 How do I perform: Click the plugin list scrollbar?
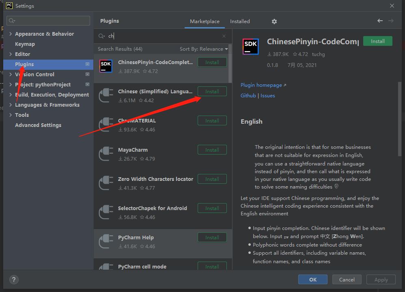pyautogui.click(x=230, y=64)
